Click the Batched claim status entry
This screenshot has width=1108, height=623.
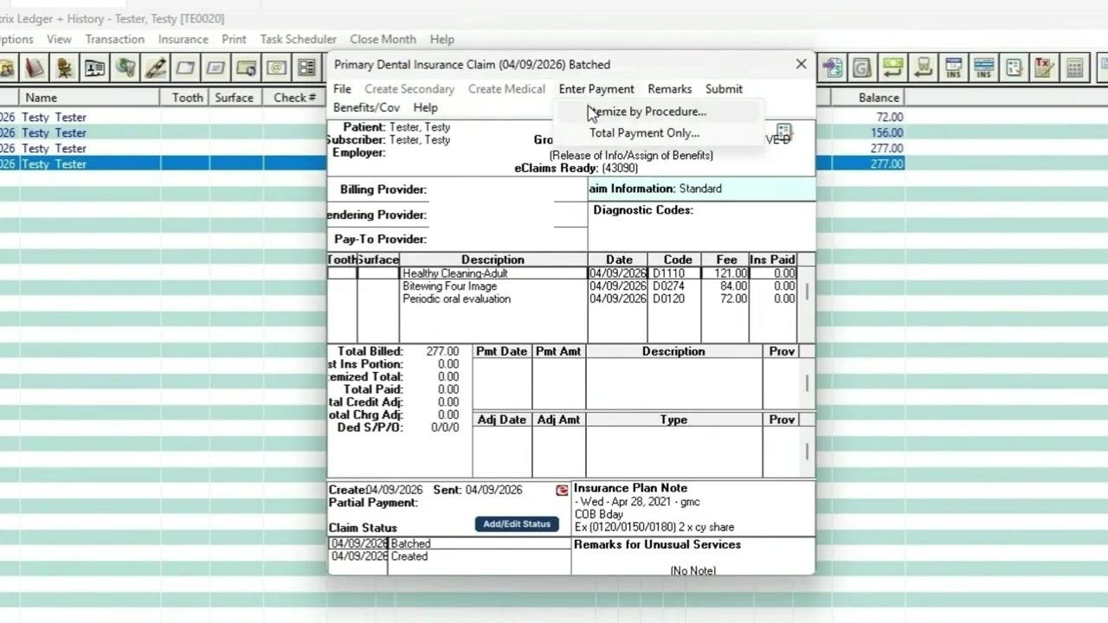tap(449, 544)
